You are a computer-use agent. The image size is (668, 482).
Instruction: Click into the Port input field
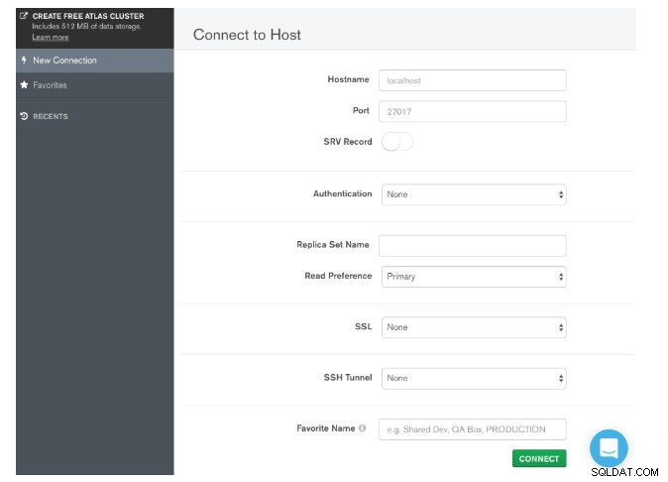[x=473, y=112]
